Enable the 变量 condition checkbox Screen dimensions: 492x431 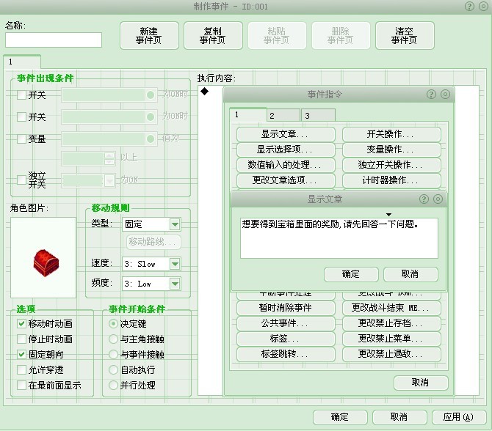tap(21, 139)
